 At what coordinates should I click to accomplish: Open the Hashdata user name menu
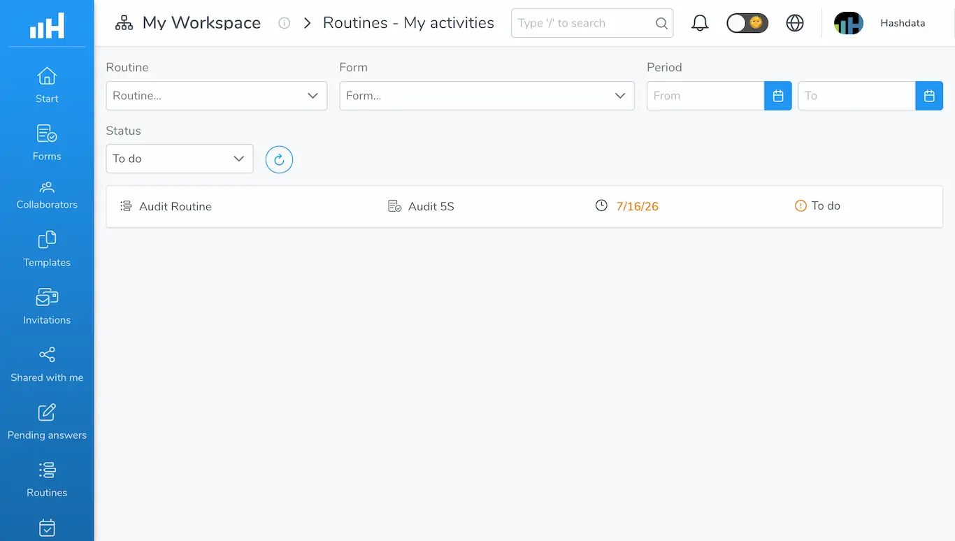(x=903, y=23)
